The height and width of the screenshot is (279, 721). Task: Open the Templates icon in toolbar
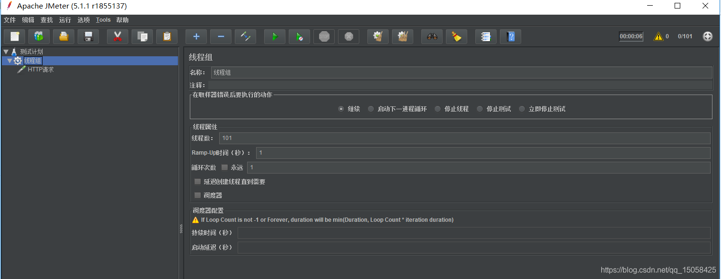(39, 36)
